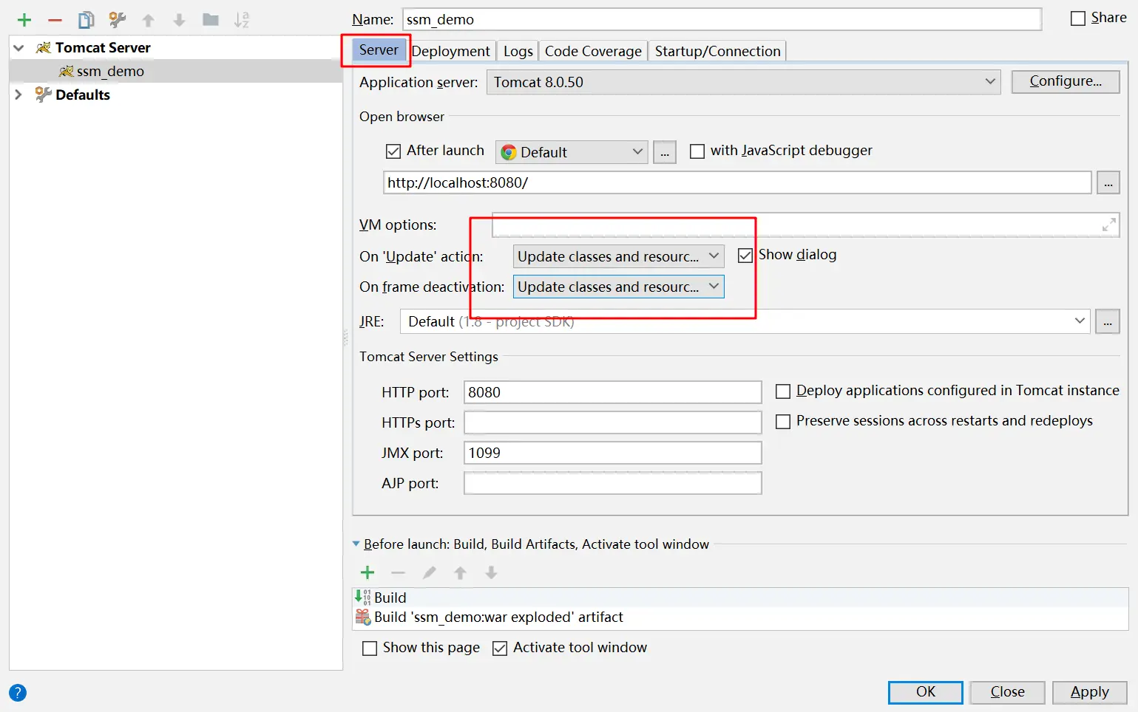Select Build task in before launch list
The image size is (1138, 712).
pos(740,598)
